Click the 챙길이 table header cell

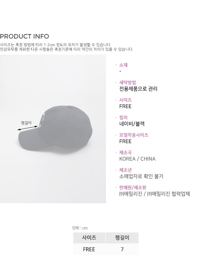(x=122, y=238)
